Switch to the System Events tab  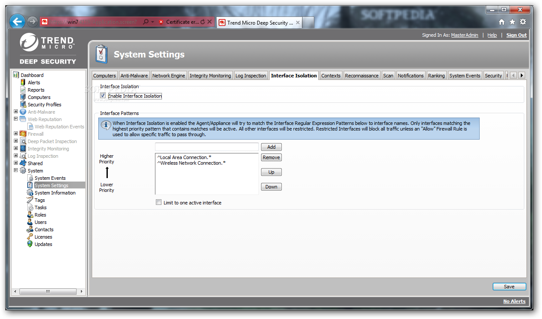click(465, 76)
